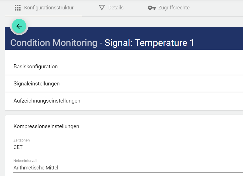243x176 pixels.
Task: Open the Details tab
Action: pos(116,8)
